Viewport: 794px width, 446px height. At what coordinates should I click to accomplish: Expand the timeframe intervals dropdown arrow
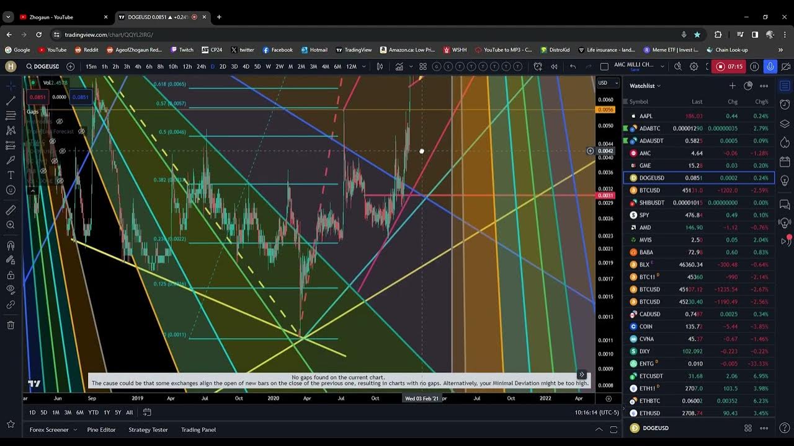pos(364,66)
